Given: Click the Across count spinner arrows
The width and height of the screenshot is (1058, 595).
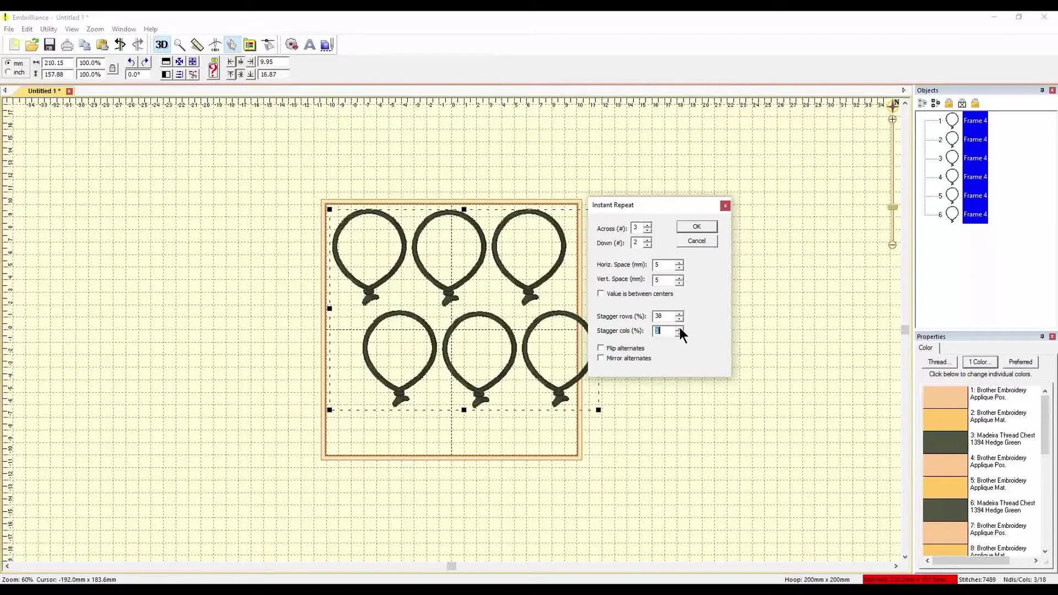Looking at the screenshot, I should pyautogui.click(x=647, y=228).
